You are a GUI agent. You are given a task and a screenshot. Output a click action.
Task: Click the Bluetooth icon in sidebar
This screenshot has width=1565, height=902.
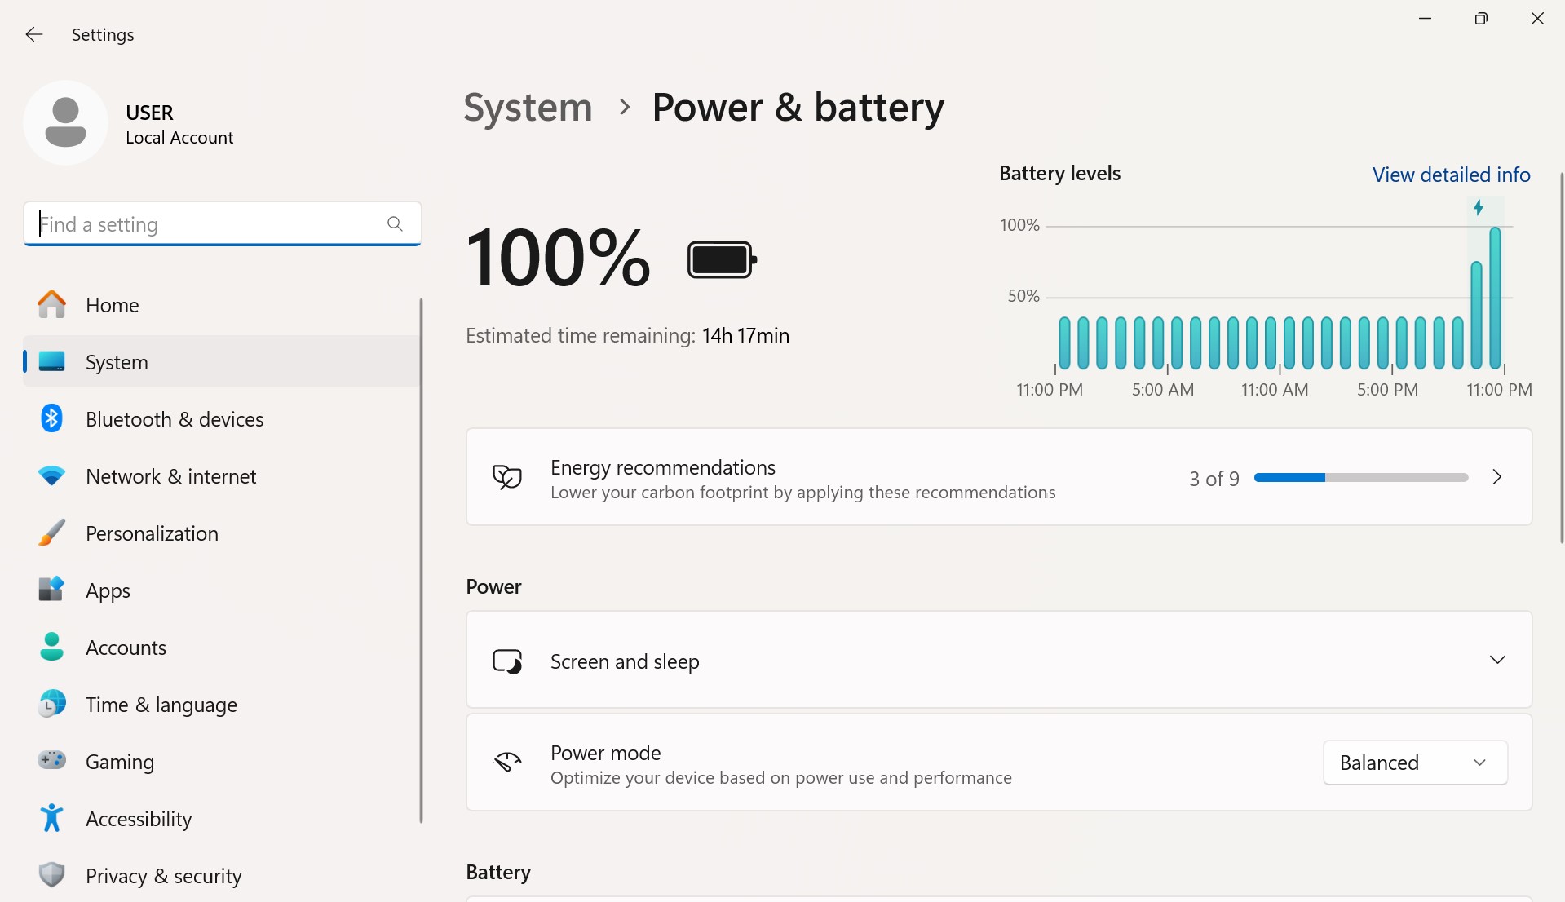coord(51,418)
